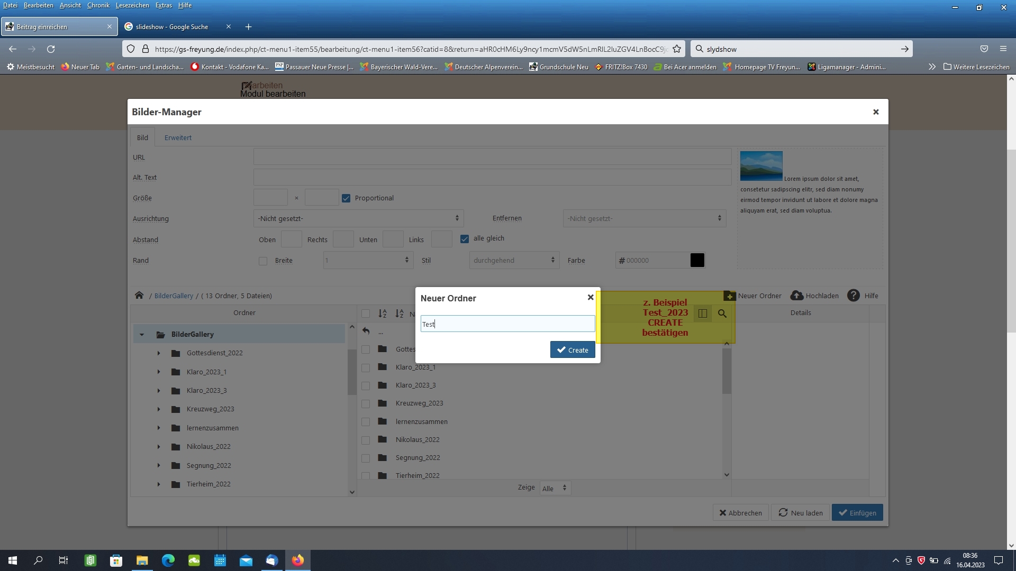Toggle the Proportional checkbox
Image resolution: width=1016 pixels, height=571 pixels.
(346, 198)
